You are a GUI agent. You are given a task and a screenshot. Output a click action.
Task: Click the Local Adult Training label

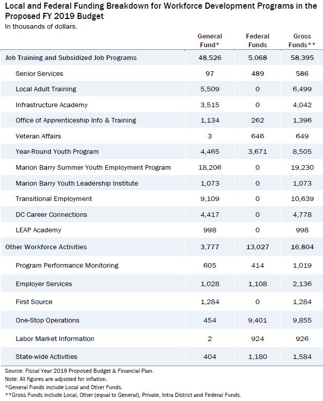[x=46, y=89]
